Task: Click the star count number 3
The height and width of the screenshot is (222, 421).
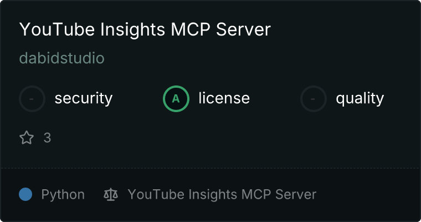Action: point(47,138)
